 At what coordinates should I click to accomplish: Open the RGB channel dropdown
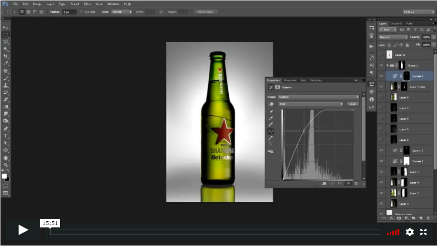[311, 104]
